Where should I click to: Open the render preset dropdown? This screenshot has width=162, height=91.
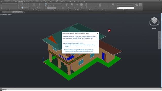click(x=126, y=4)
